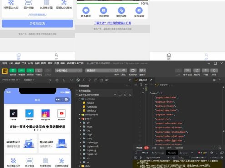Switch to the Sources tab

[184, 153]
